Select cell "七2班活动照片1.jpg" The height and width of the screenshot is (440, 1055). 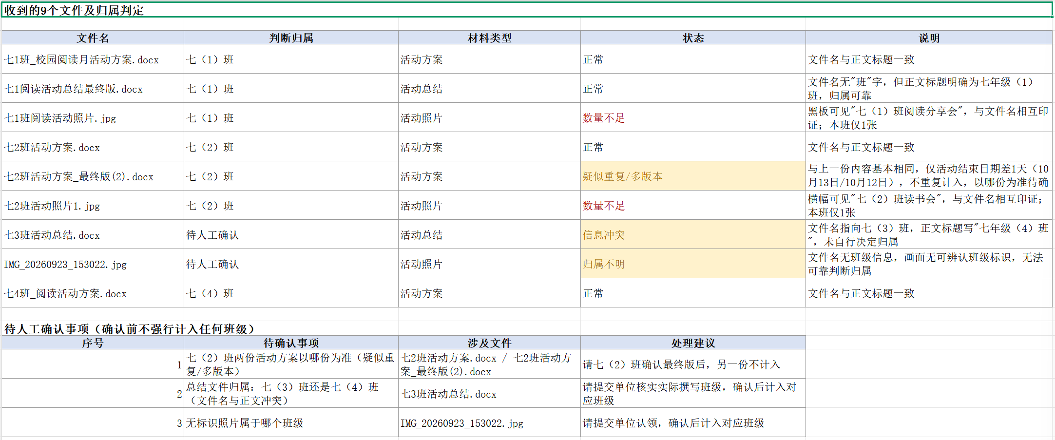pos(93,205)
